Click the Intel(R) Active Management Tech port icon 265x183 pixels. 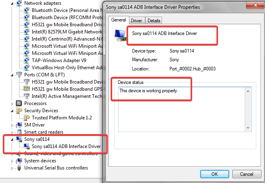coord(27,96)
